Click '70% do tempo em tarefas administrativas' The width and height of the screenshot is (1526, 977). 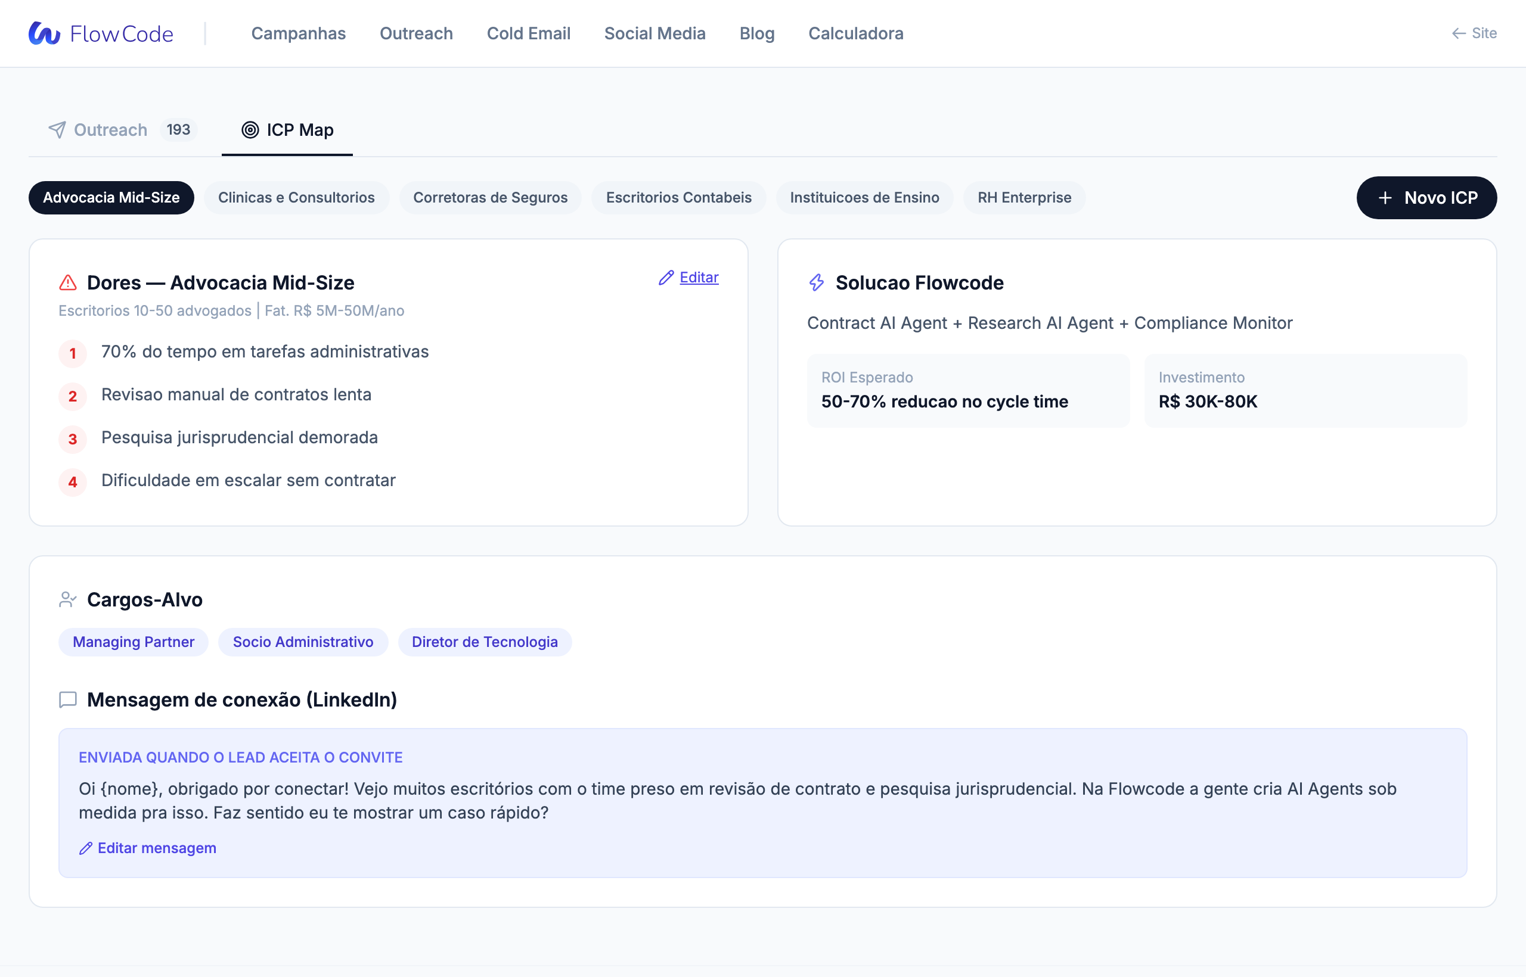[265, 351]
